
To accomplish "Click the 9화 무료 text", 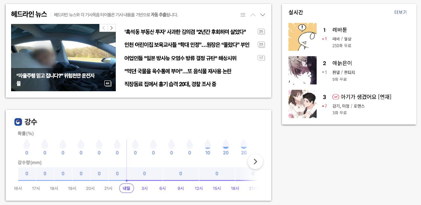I will pyautogui.click(x=340, y=79).
